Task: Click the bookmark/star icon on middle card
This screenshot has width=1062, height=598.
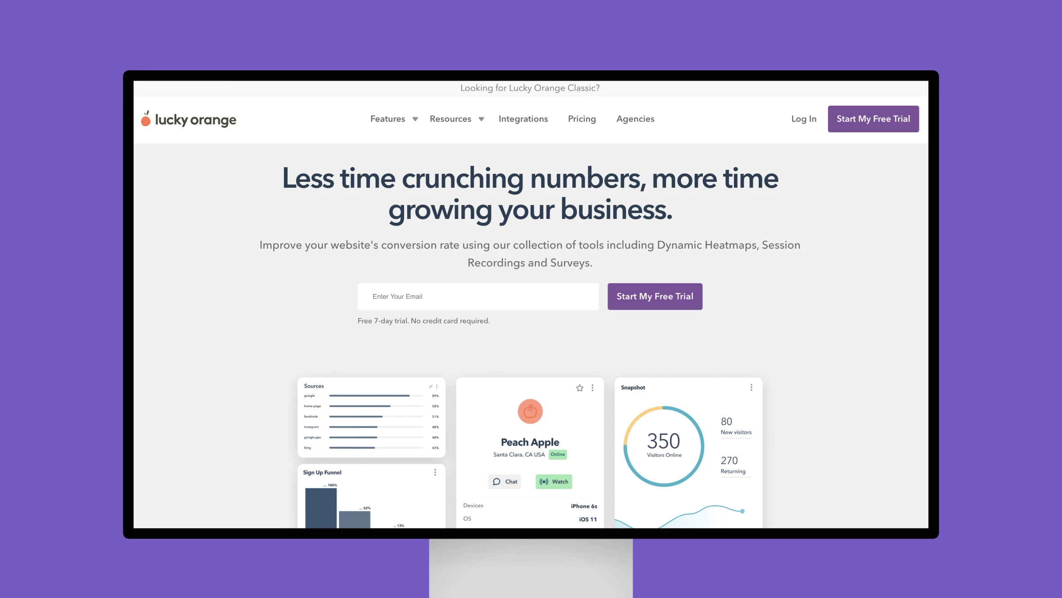Action: [580, 388]
